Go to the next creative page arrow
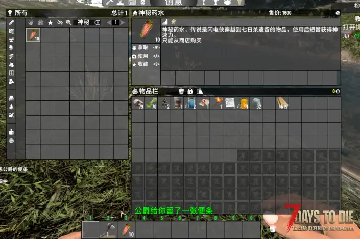Viewport: 360px width, 239px height. [x=123, y=23]
